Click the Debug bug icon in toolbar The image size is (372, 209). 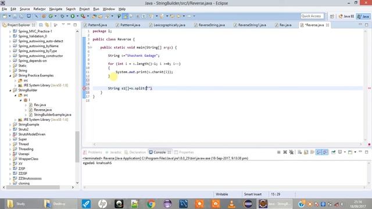[x=62, y=16]
